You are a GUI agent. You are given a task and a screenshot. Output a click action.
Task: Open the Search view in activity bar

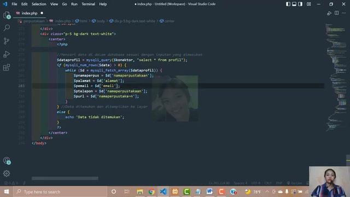pos(7,28)
